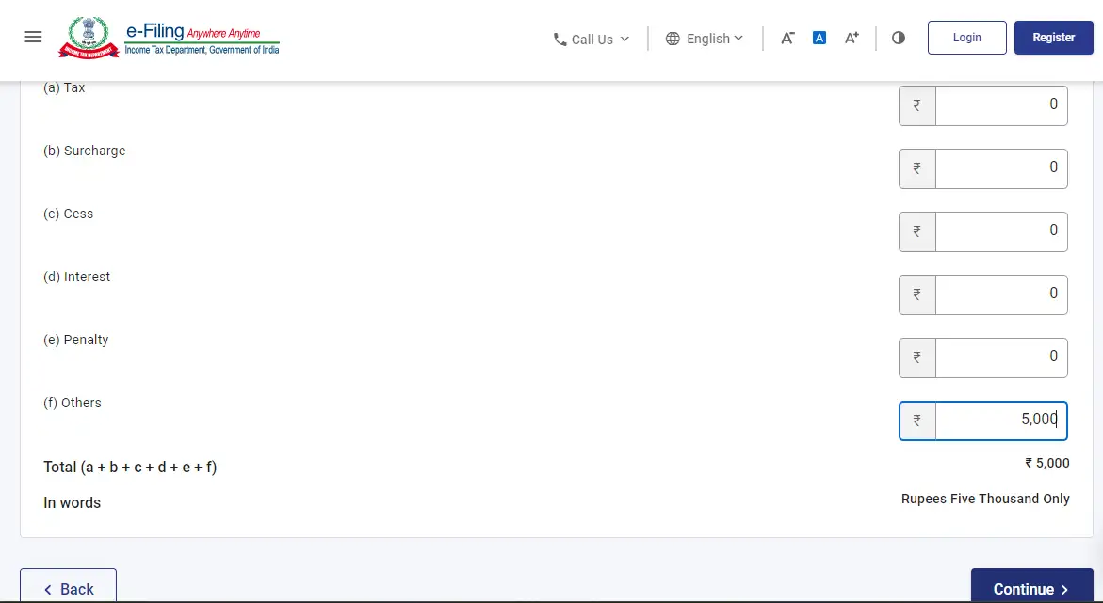Click the (b) Surcharge amount field
This screenshot has height=603, width=1103.
pos(1000,167)
